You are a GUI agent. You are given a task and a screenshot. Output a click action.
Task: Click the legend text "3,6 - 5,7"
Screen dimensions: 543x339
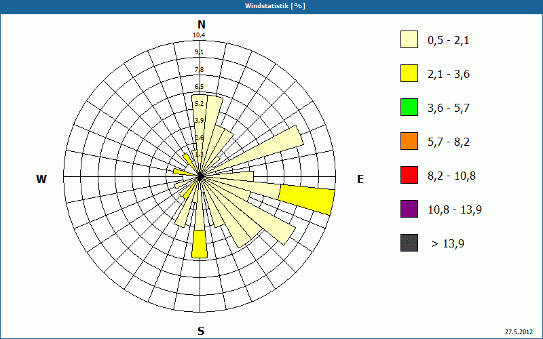click(449, 108)
